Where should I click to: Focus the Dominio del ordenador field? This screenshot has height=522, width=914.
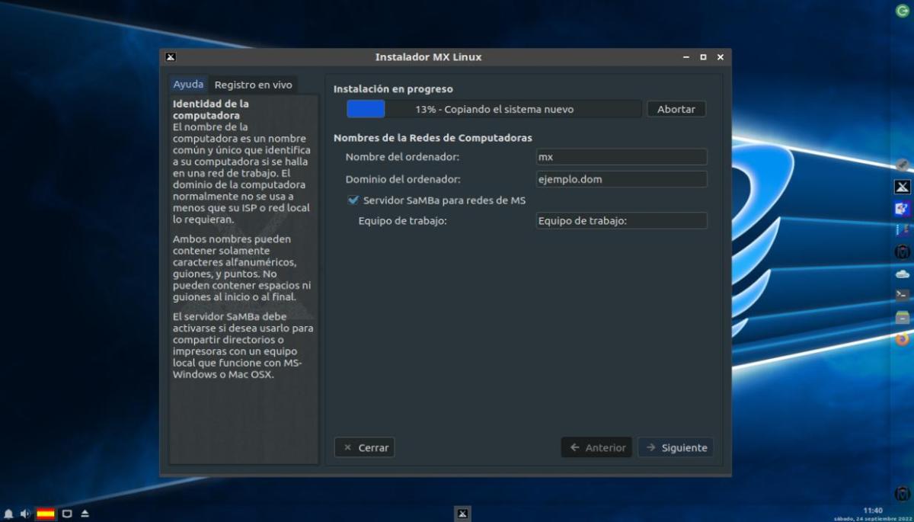point(622,179)
